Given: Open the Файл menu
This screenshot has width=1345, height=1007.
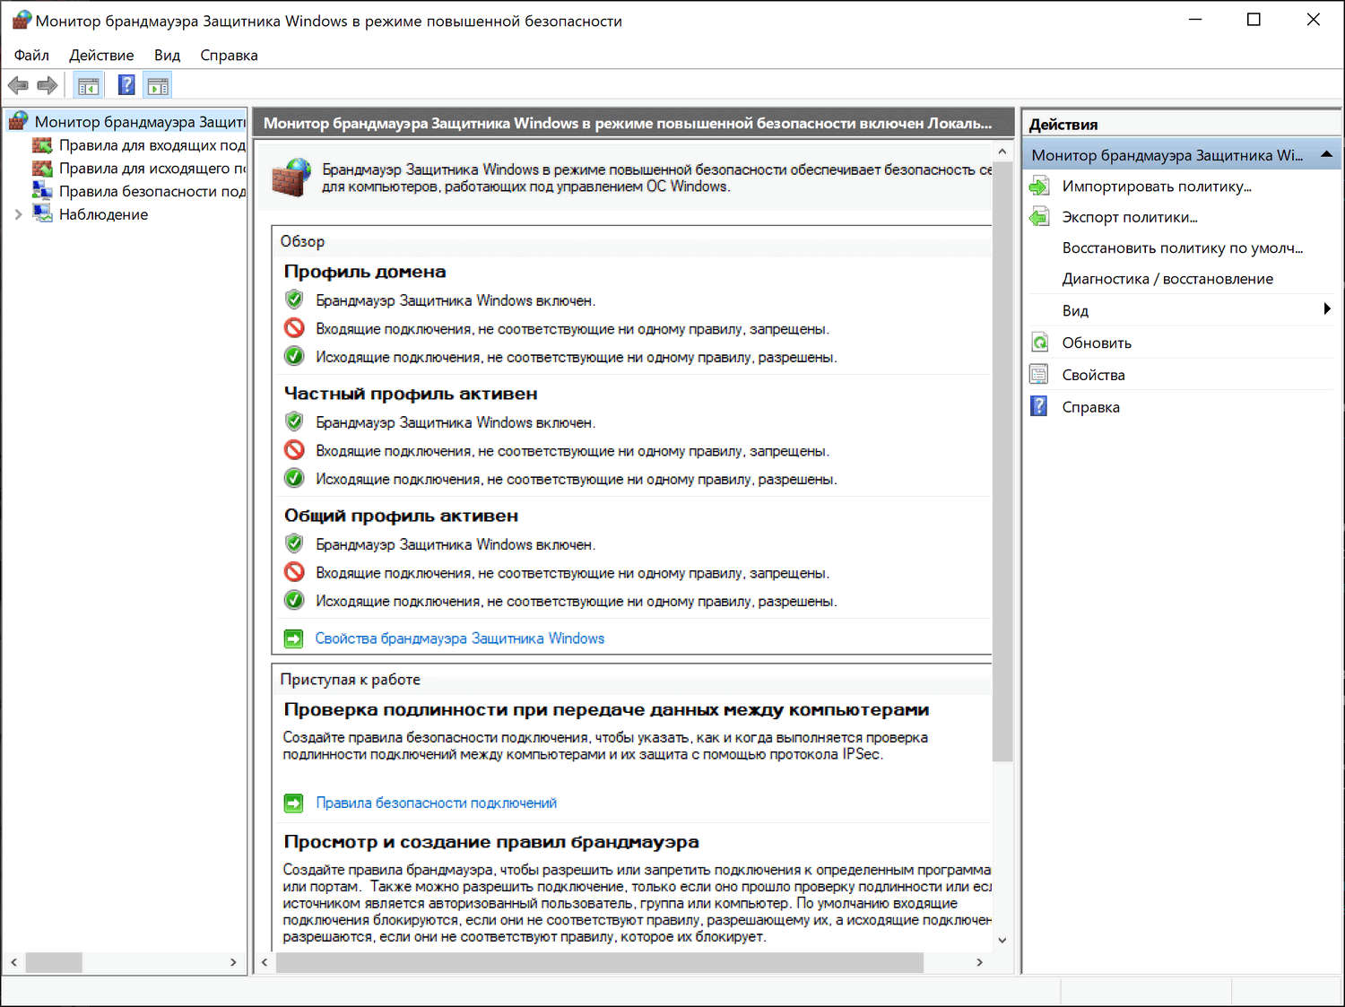Looking at the screenshot, I should (31, 55).
